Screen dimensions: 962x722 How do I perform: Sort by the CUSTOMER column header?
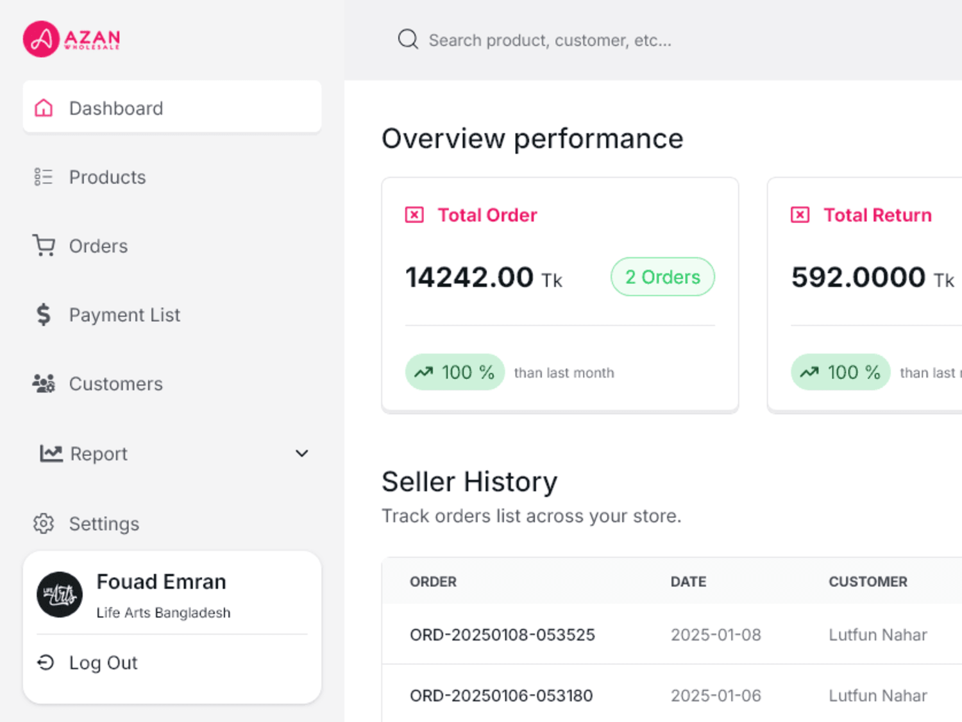point(868,582)
